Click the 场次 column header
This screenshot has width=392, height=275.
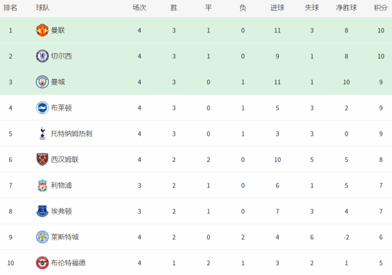pyautogui.click(x=139, y=8)
